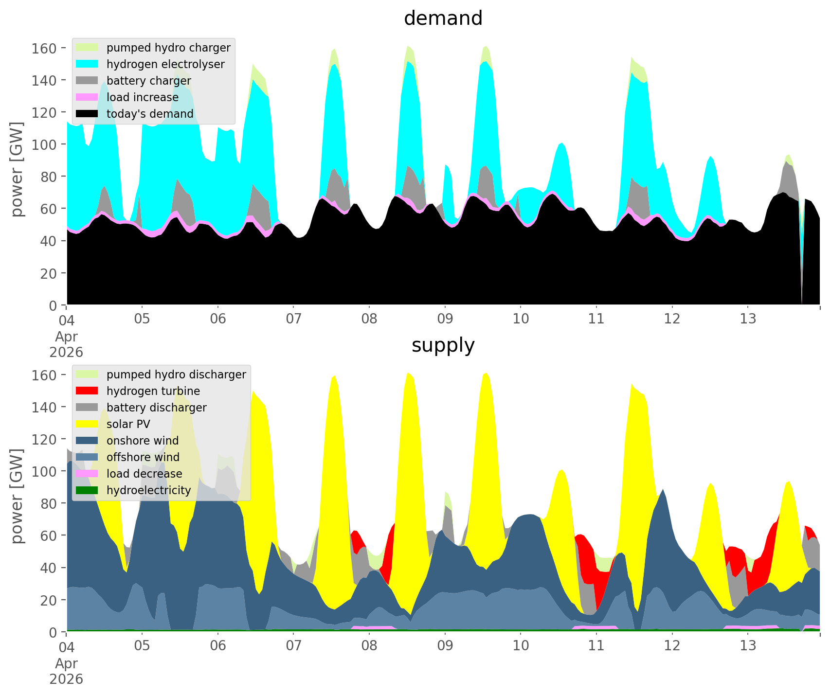Select the pumped hydro charger legend swatch
The image size is (830, 696).
pyautogui.click(x=87, y=48)
